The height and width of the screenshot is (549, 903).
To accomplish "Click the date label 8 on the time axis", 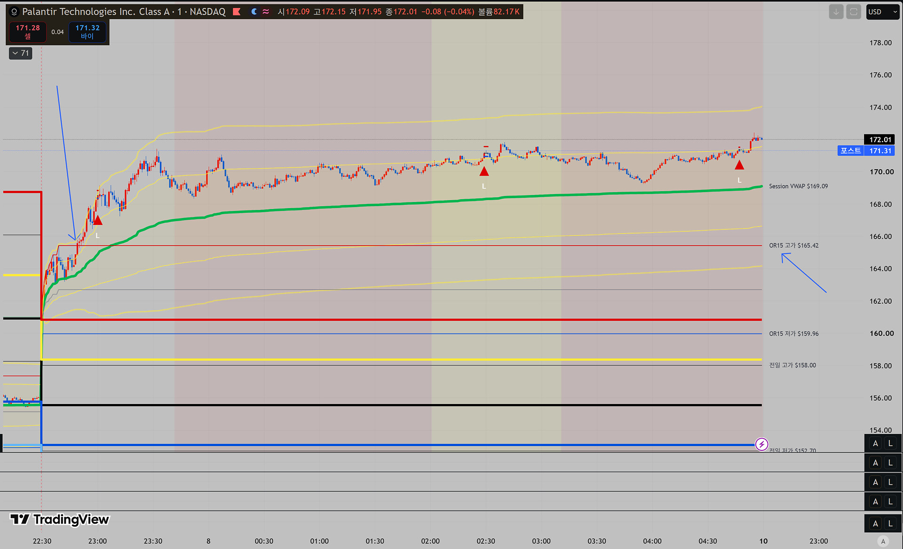I will tap(208, 541).
